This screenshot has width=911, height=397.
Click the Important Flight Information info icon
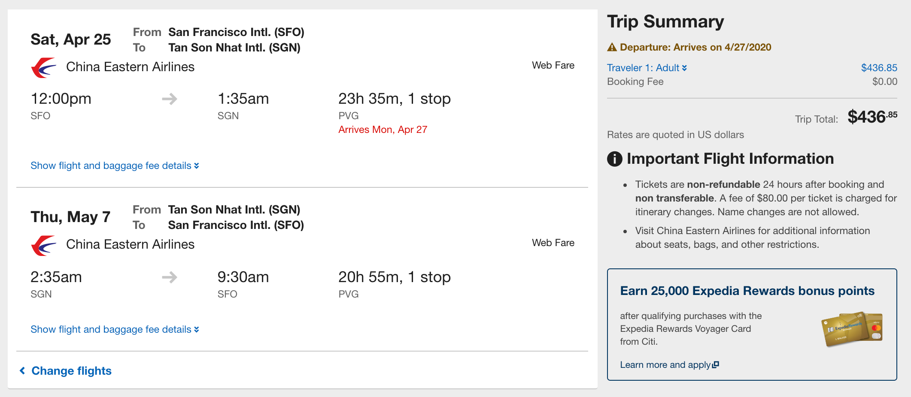point(614,159)
